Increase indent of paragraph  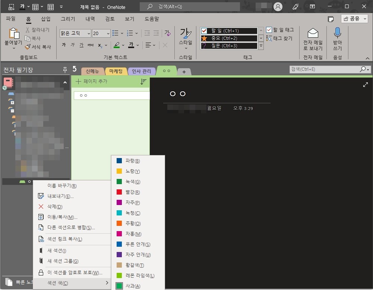point(156,33)
